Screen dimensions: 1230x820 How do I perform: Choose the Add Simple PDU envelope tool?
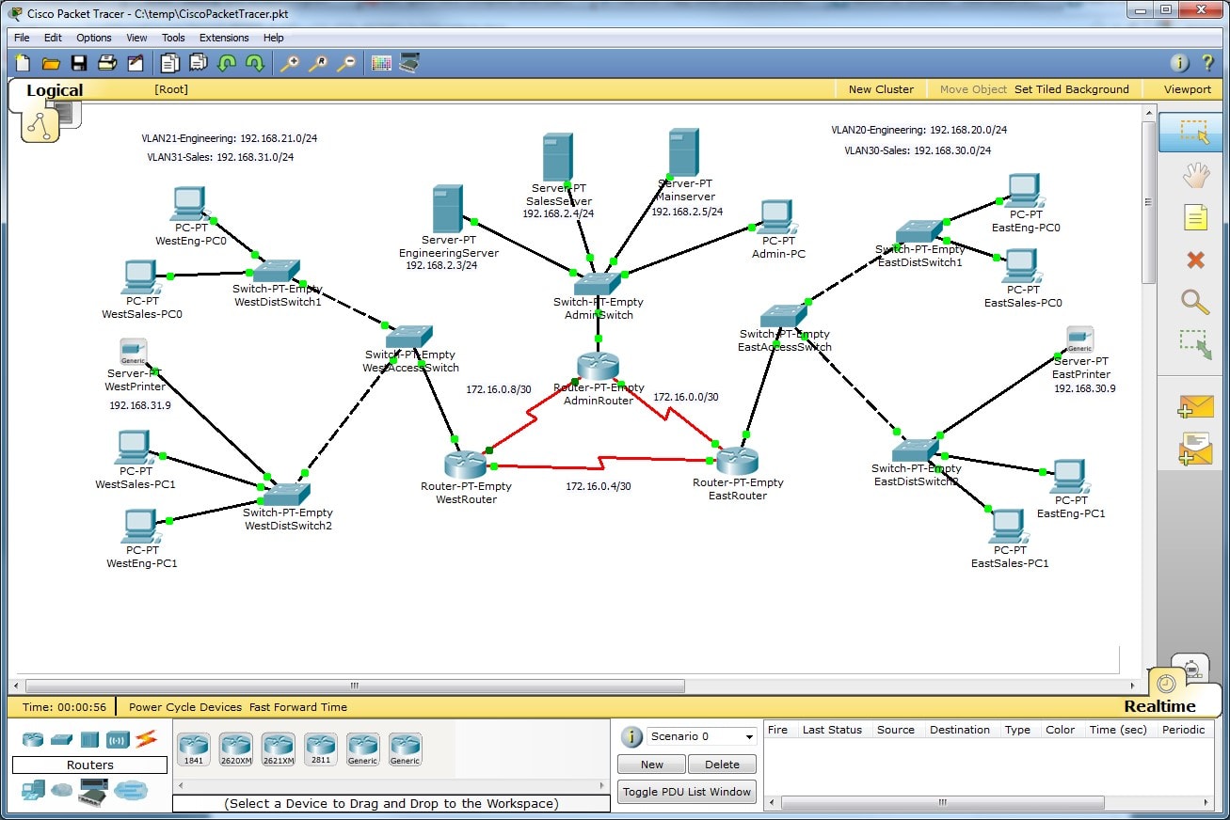tap(1195, 407)
